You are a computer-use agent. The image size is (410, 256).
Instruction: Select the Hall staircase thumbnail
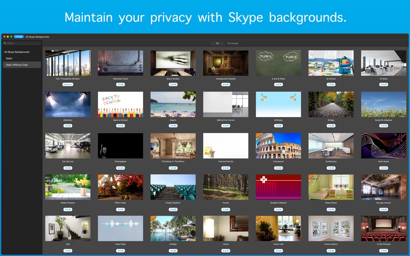pyautogui.click(x=68, y=228)
